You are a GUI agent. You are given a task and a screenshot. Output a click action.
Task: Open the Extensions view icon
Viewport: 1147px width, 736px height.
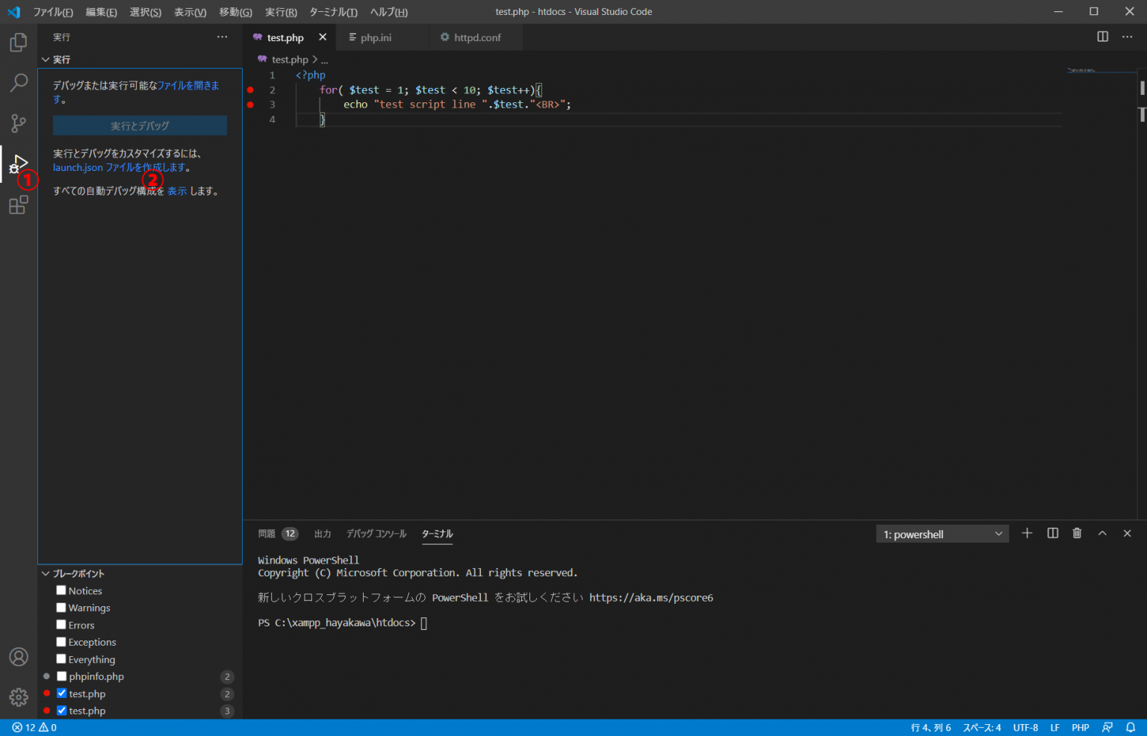(x=18, y=206)
